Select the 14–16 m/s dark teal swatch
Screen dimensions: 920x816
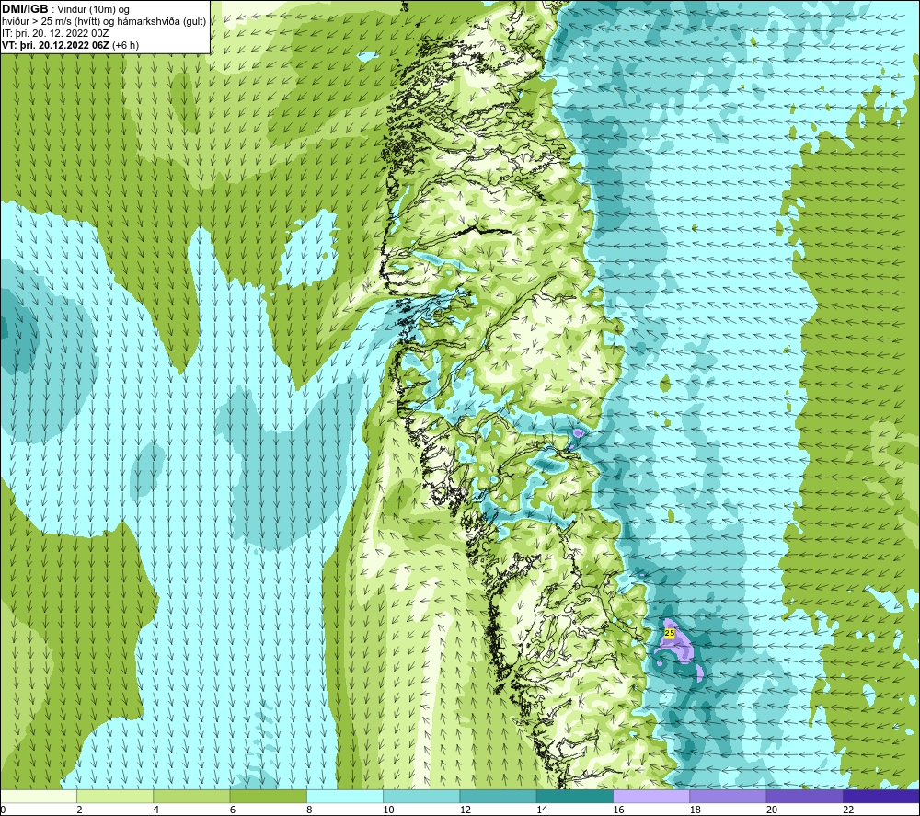coord(575,796)
